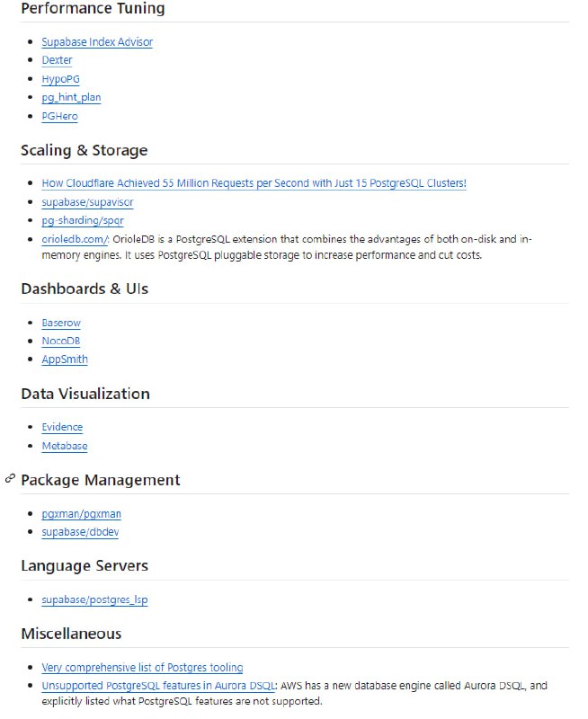Open the supabase/postgres_lsp link
588x719 pixels.
(94, 599)
